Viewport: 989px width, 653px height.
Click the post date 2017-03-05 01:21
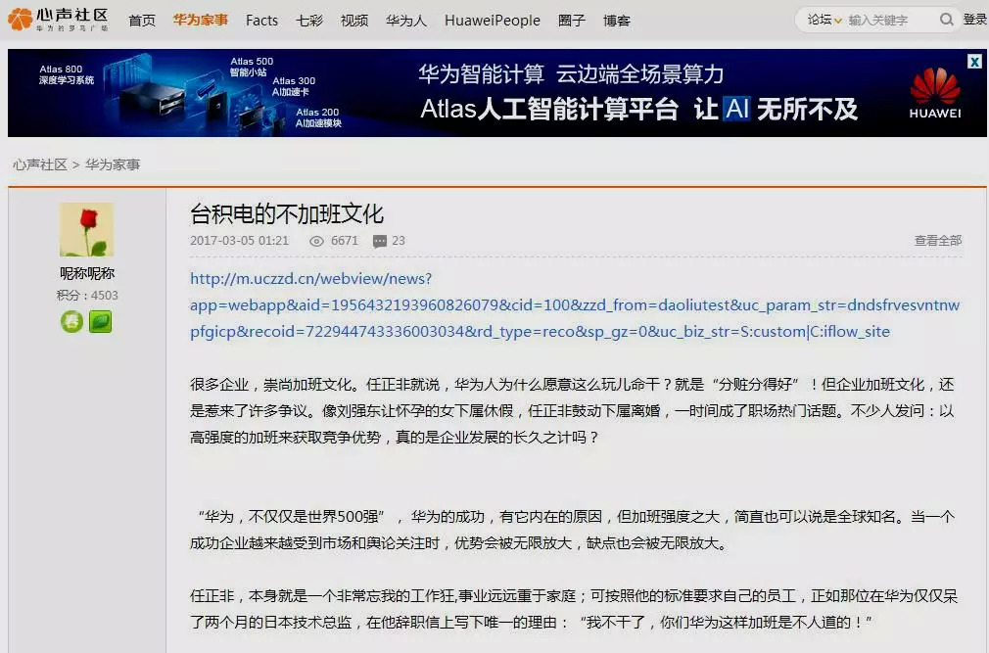pyautogui.click(x=239, y=241)
